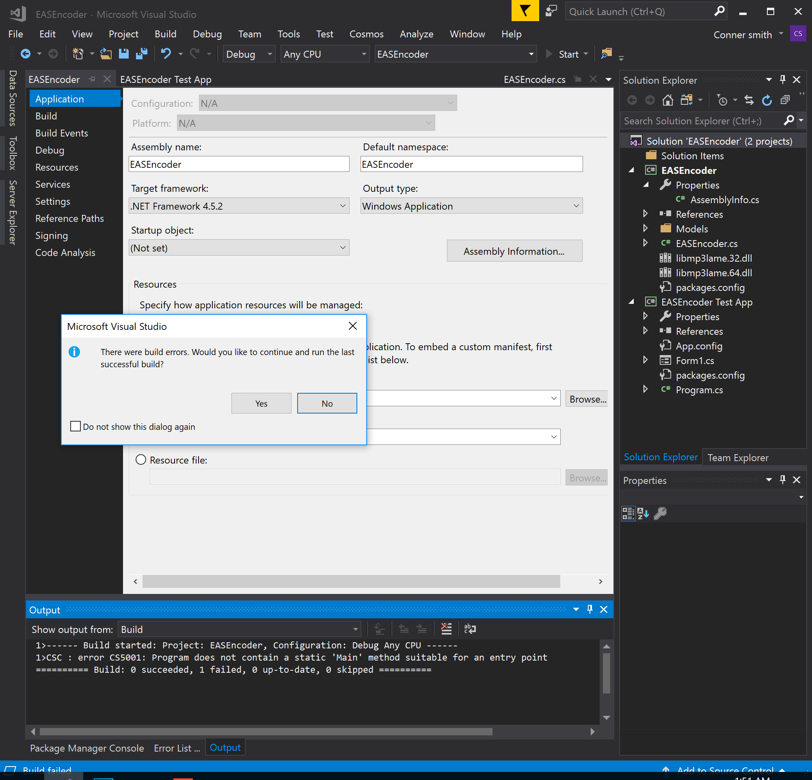Click the Alphabetical sort icon in Properties
Viewport: 812px width, 780px height.
(643, 513)
